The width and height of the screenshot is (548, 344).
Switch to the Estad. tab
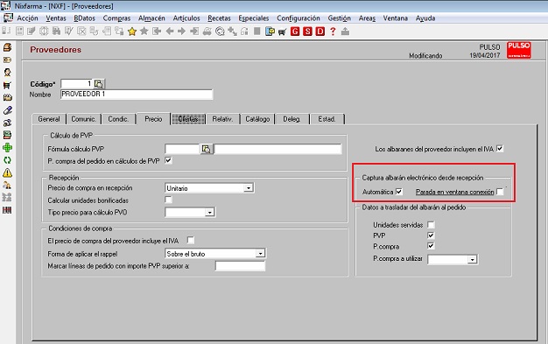[327, 119]
